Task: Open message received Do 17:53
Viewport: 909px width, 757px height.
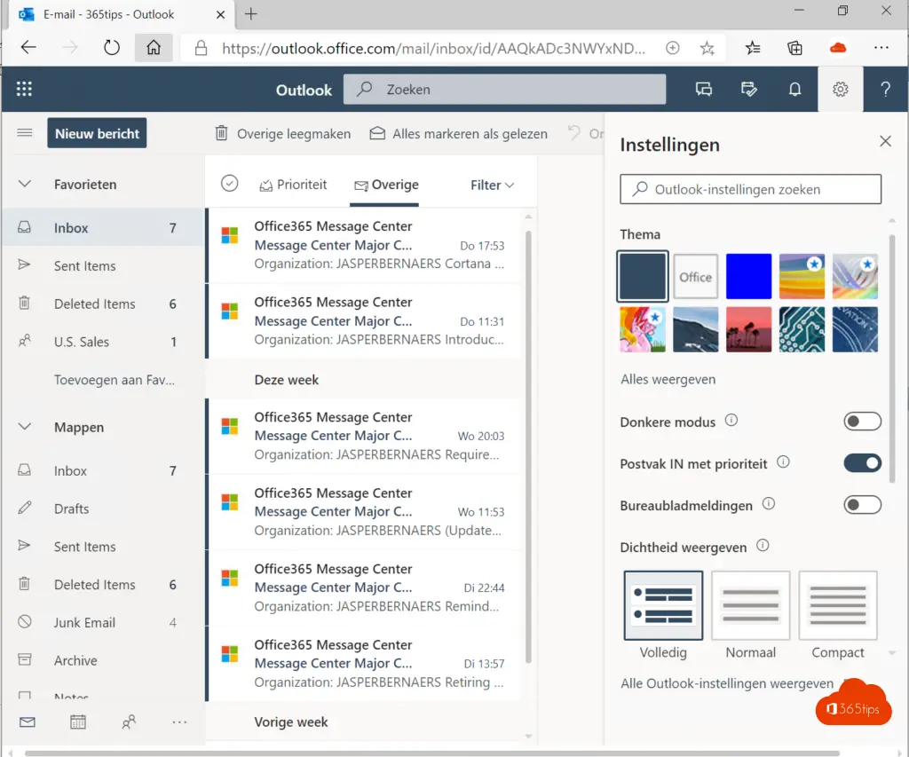Action: coord(363,245)
